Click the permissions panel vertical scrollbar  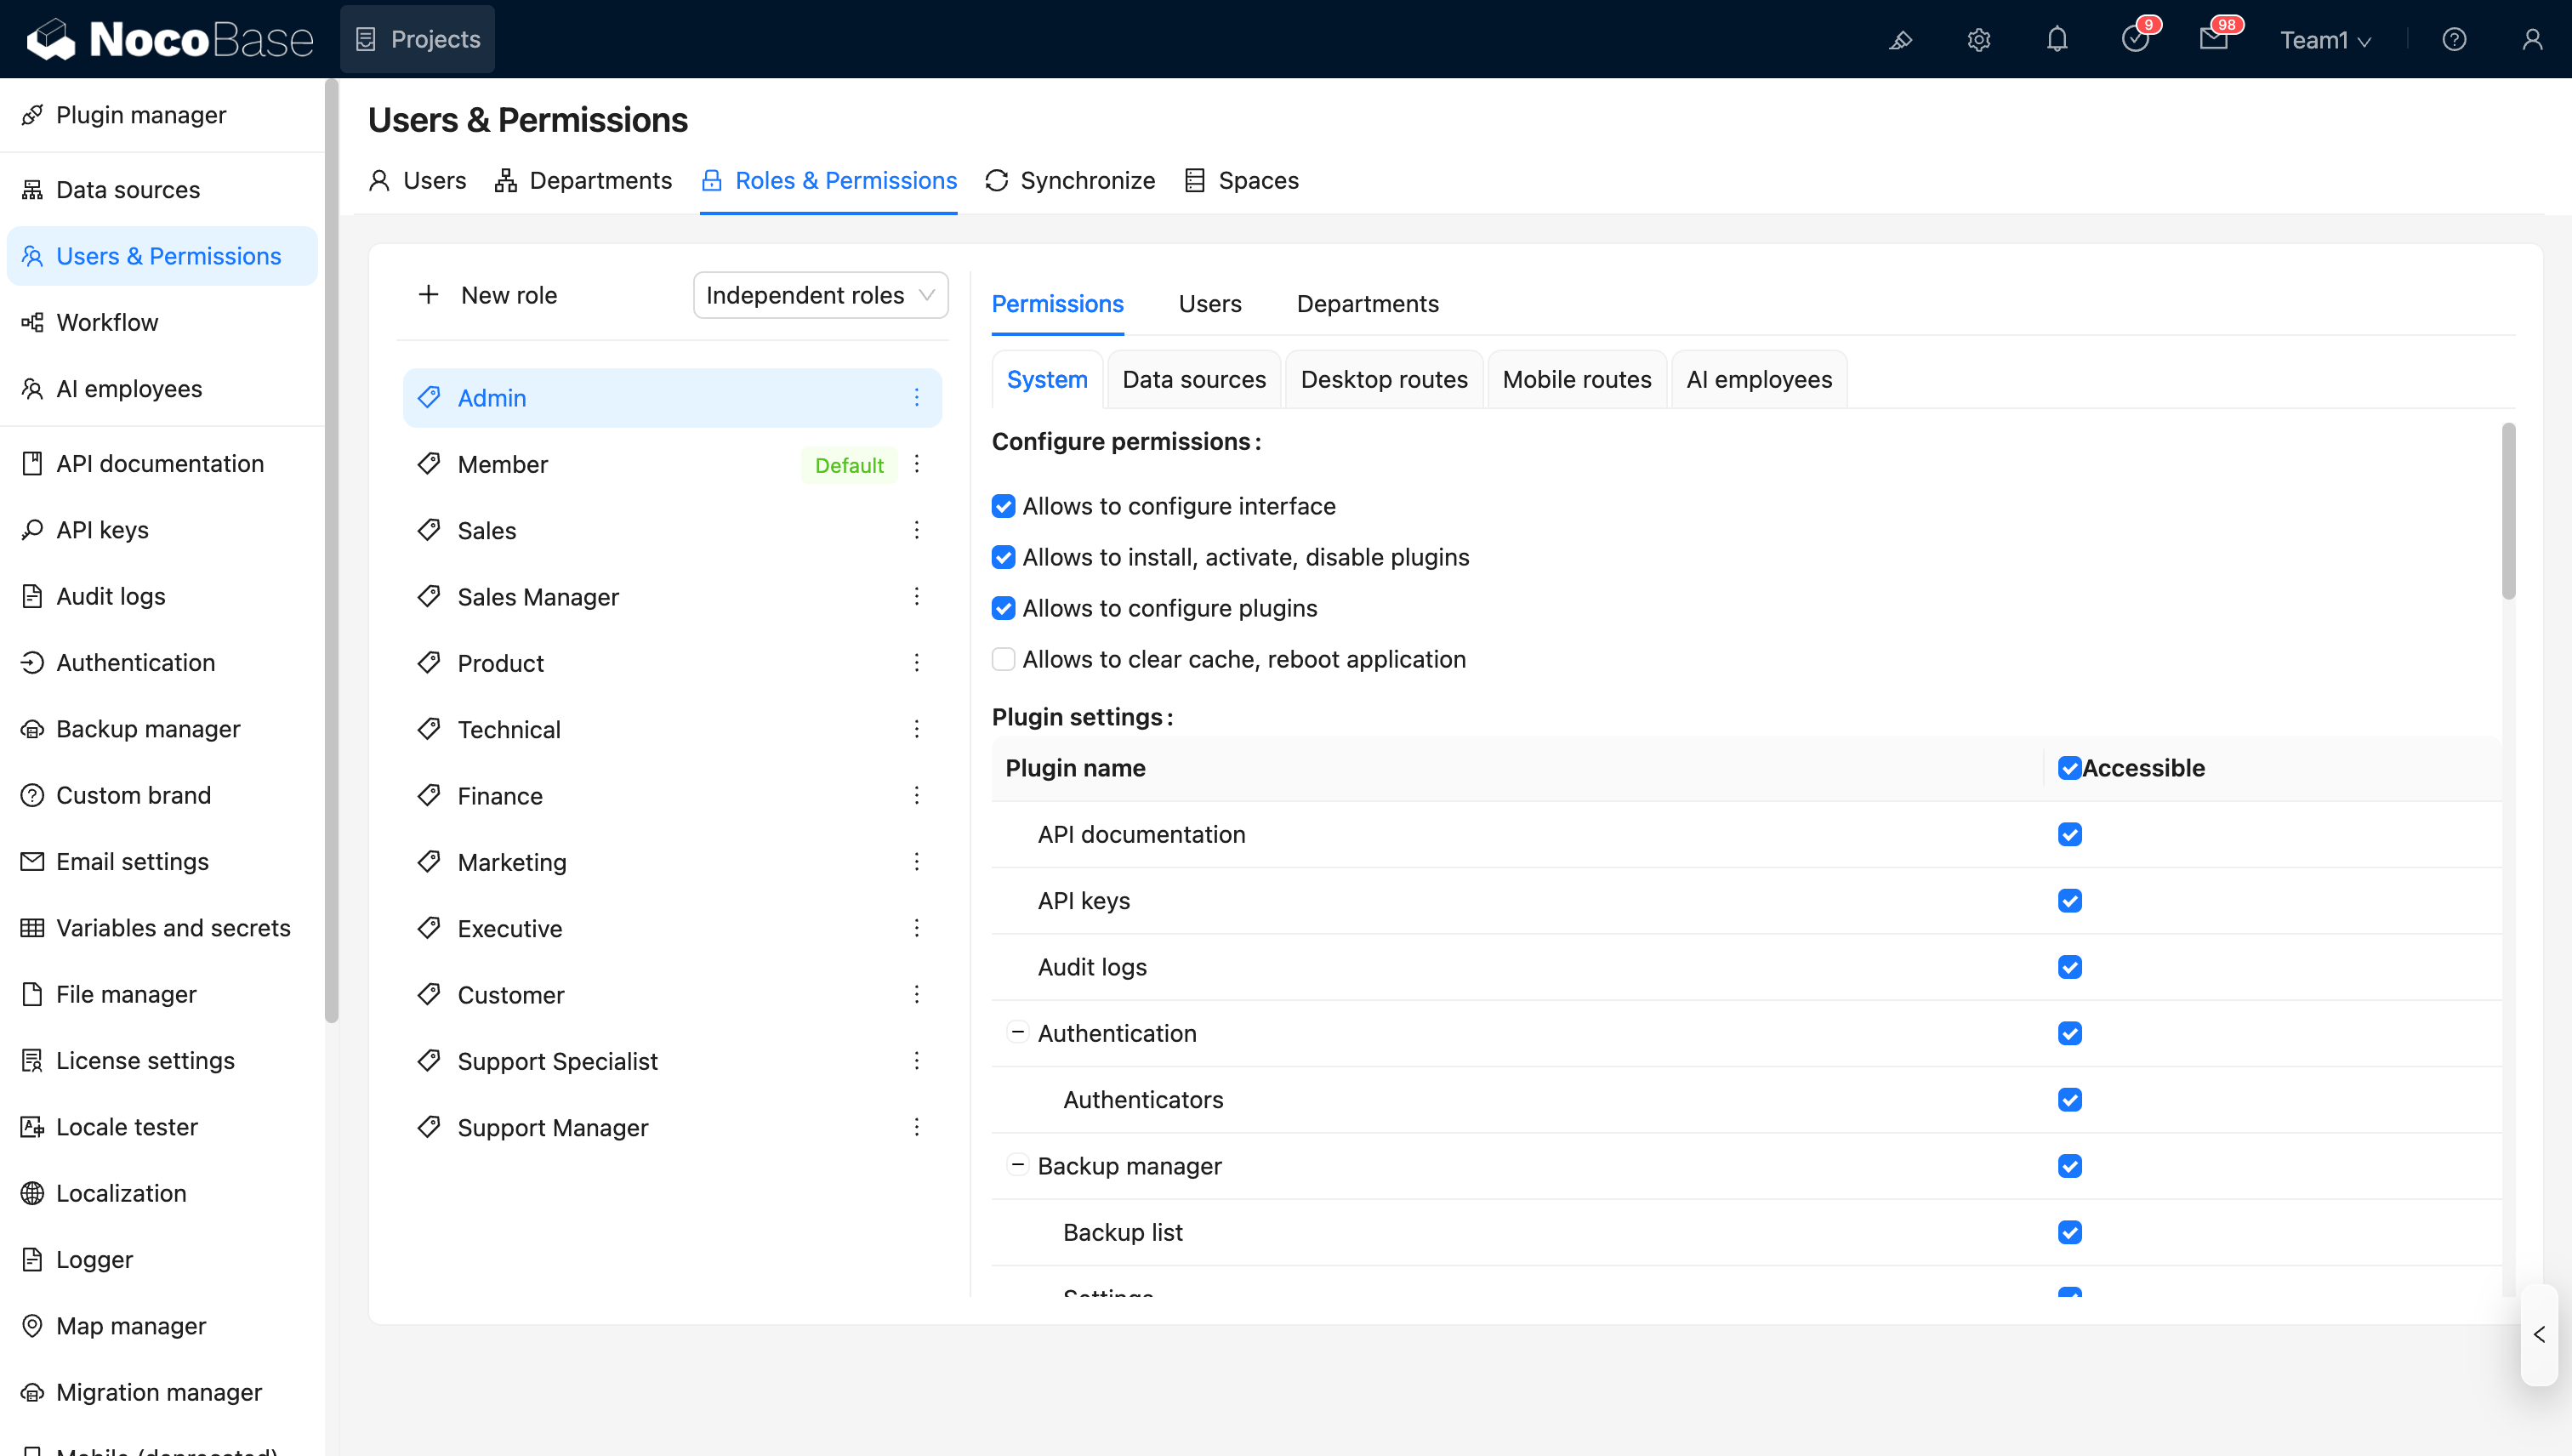[x=2508, y=512]
